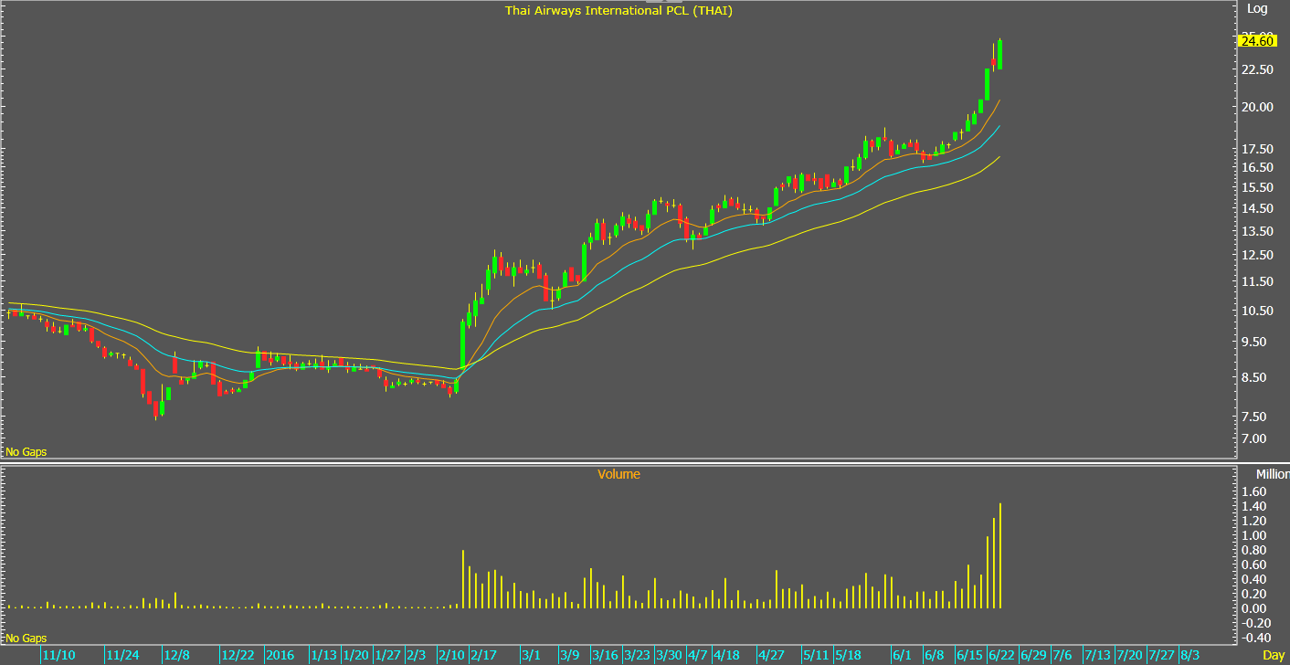Click the 14.50 price axis label
The image size is (1290, 665).
pyautogui.click(x=1258, y=209)
